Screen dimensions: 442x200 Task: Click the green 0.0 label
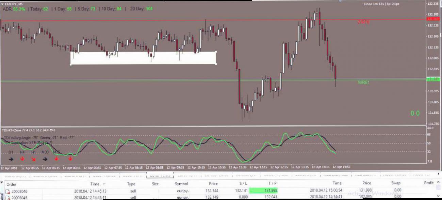pos(415,113)
